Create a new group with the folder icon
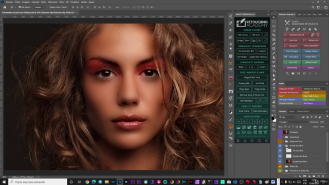329x185 pixels. 314,176
